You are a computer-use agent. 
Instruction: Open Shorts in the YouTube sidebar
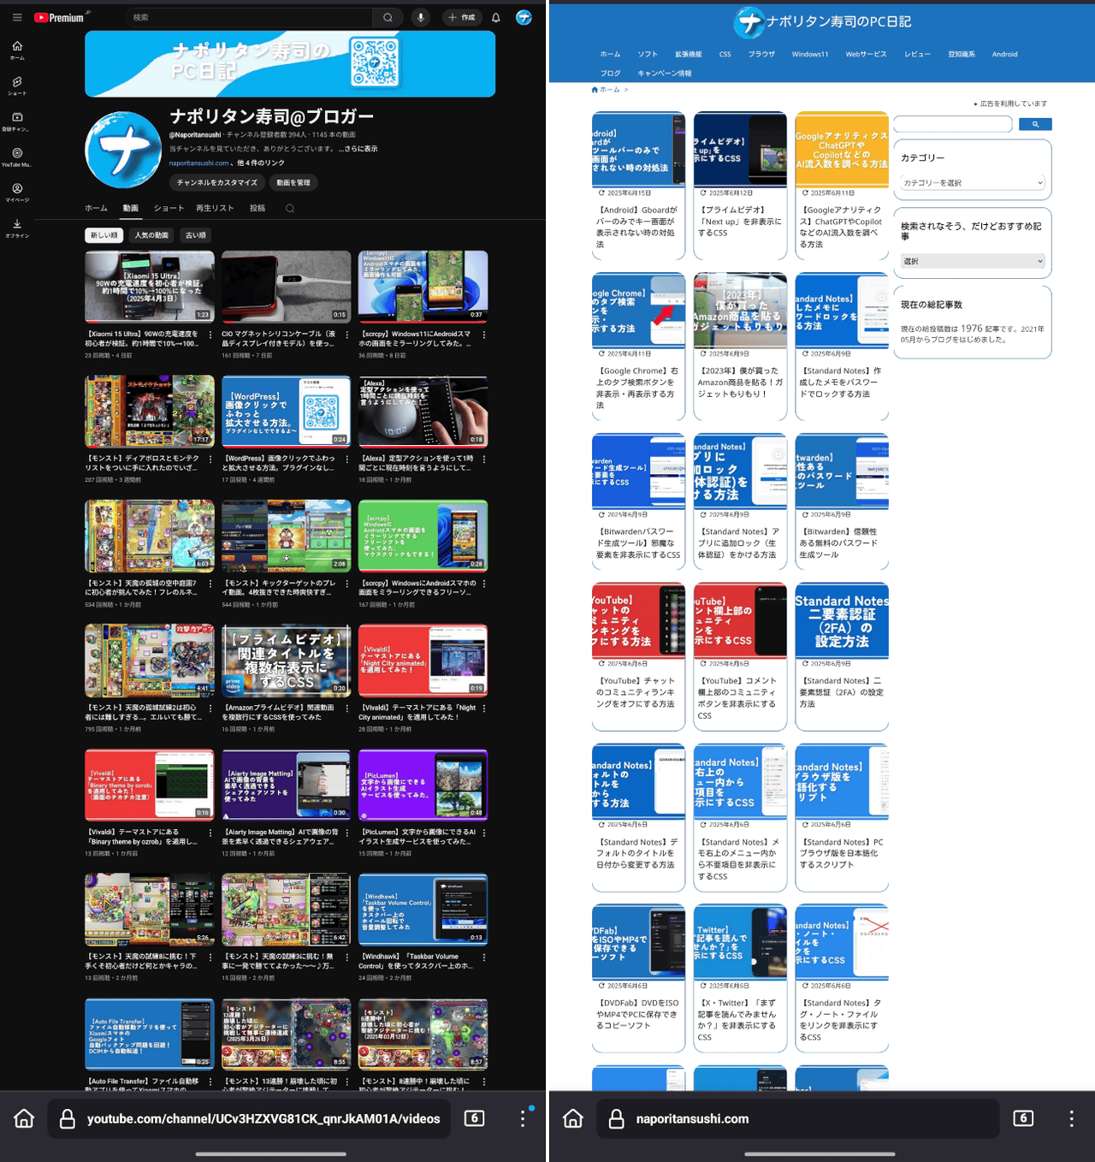(17, 86)
